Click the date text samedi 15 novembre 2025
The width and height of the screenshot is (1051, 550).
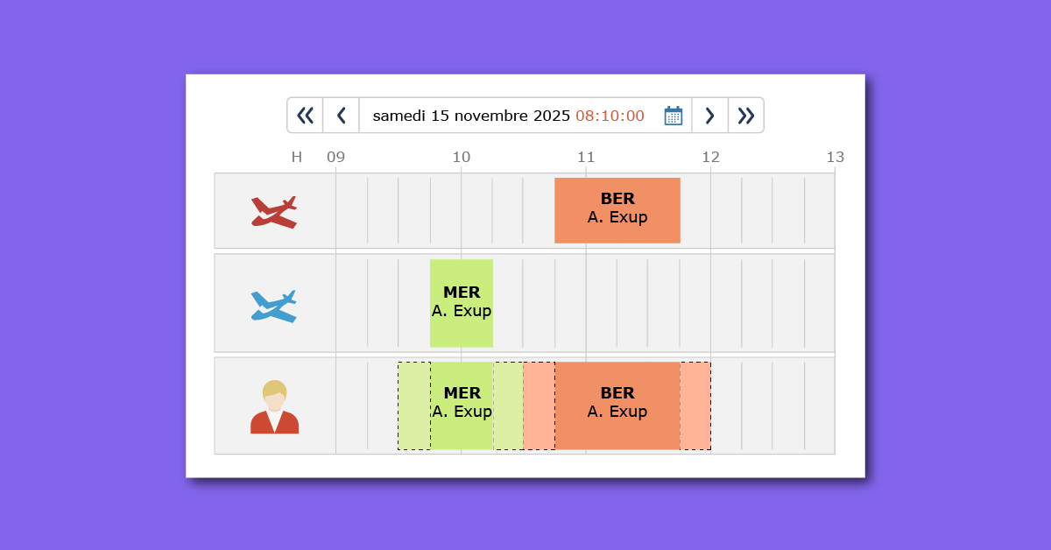point(471,116)
